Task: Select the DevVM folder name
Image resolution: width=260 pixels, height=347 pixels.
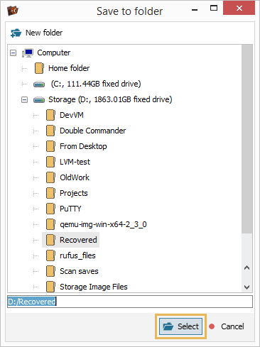Action: (x=72, y=115)
